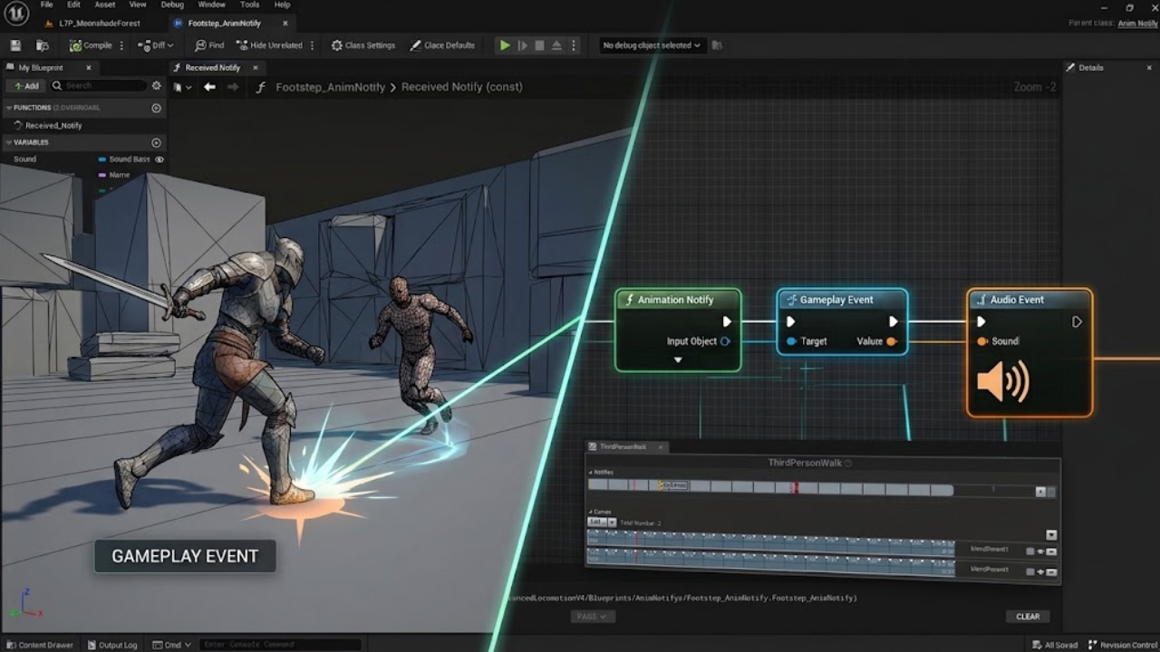Open the Asset menu
Image resolution: width=1160 pixels, height=652 pixels.
point(105,5)
